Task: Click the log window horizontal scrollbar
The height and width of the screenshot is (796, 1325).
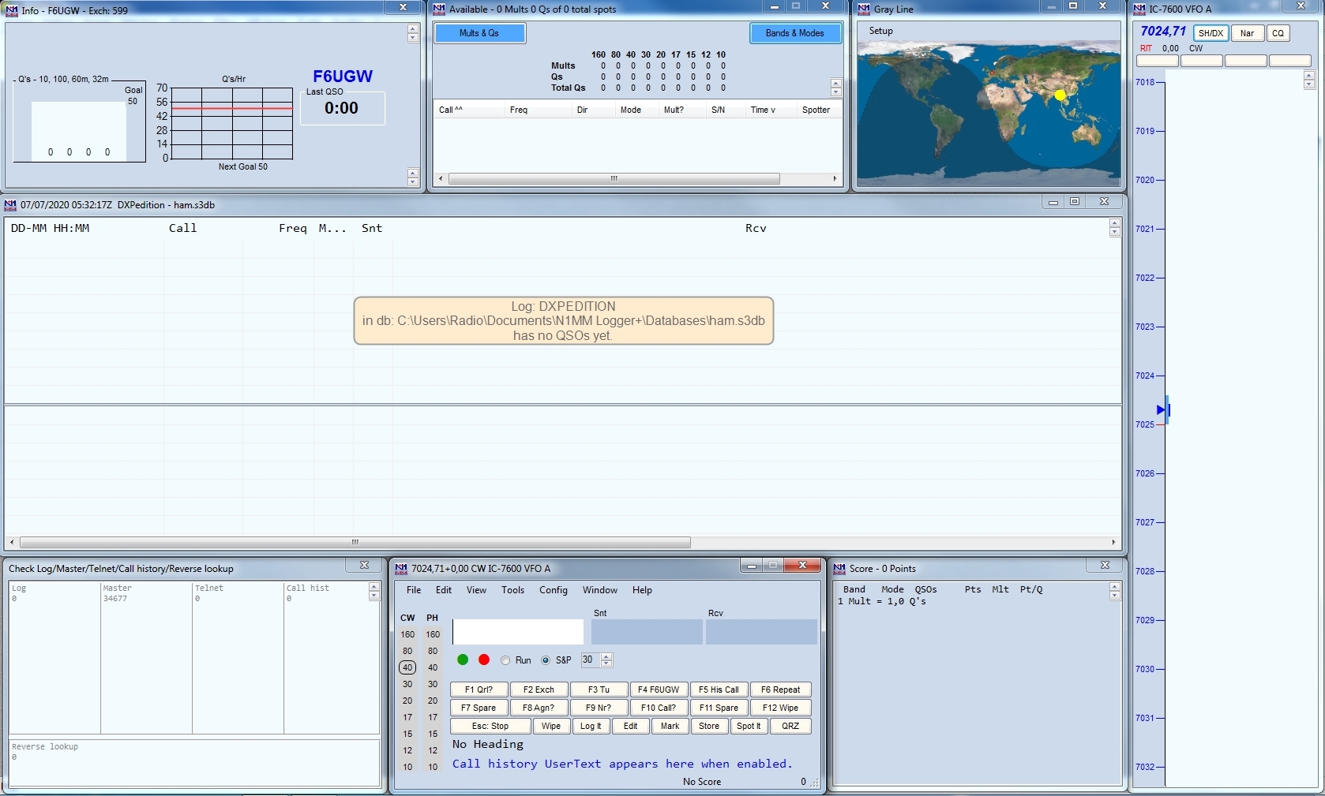Action: click(x=355, y=543)
